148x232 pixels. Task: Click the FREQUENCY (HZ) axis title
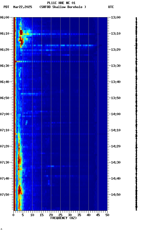click(x=64, y=218)
